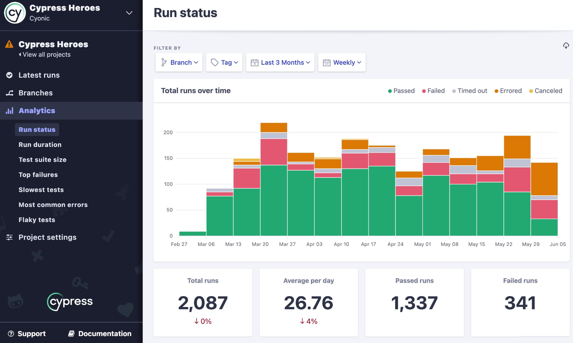Click the tag icon in filter
The image size is (573, 343).
215,63
